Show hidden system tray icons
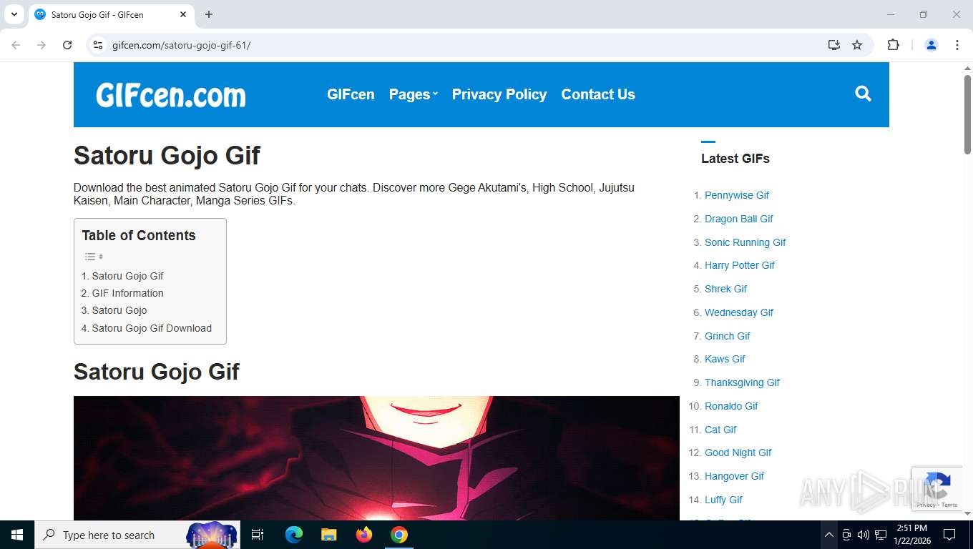Viewport: 973px width, 549px height. 828,535
